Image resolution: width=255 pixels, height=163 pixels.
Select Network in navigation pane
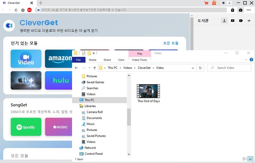point(88,148)
